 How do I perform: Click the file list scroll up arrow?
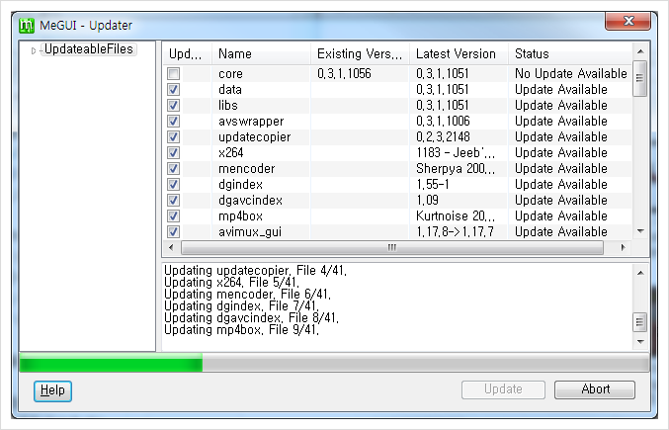pyautogui.click(x=640, y=51)
